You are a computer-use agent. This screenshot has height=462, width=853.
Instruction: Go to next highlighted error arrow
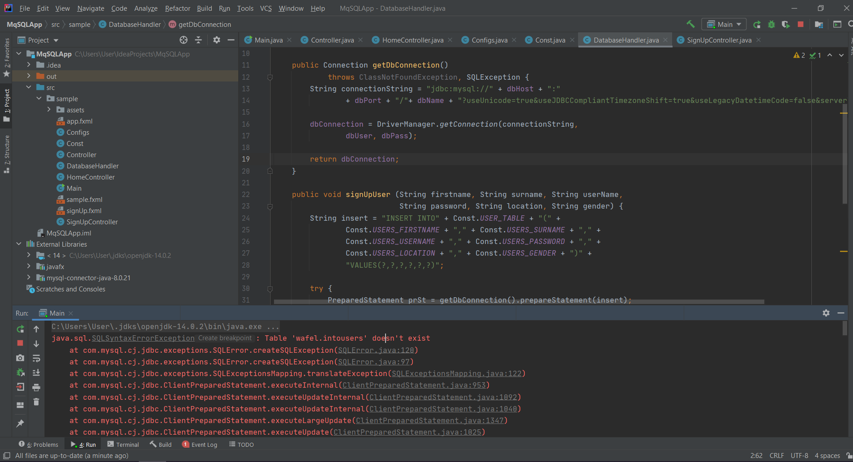click(841, 55)
